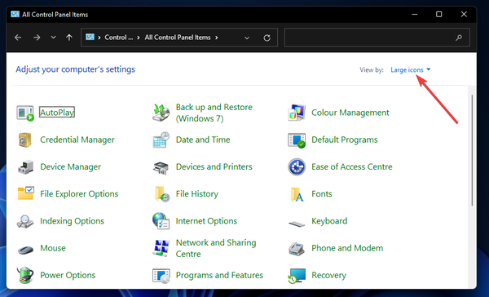Go forward with the right arrow
This screenshot has height=297, width=489.
[37, 38]
